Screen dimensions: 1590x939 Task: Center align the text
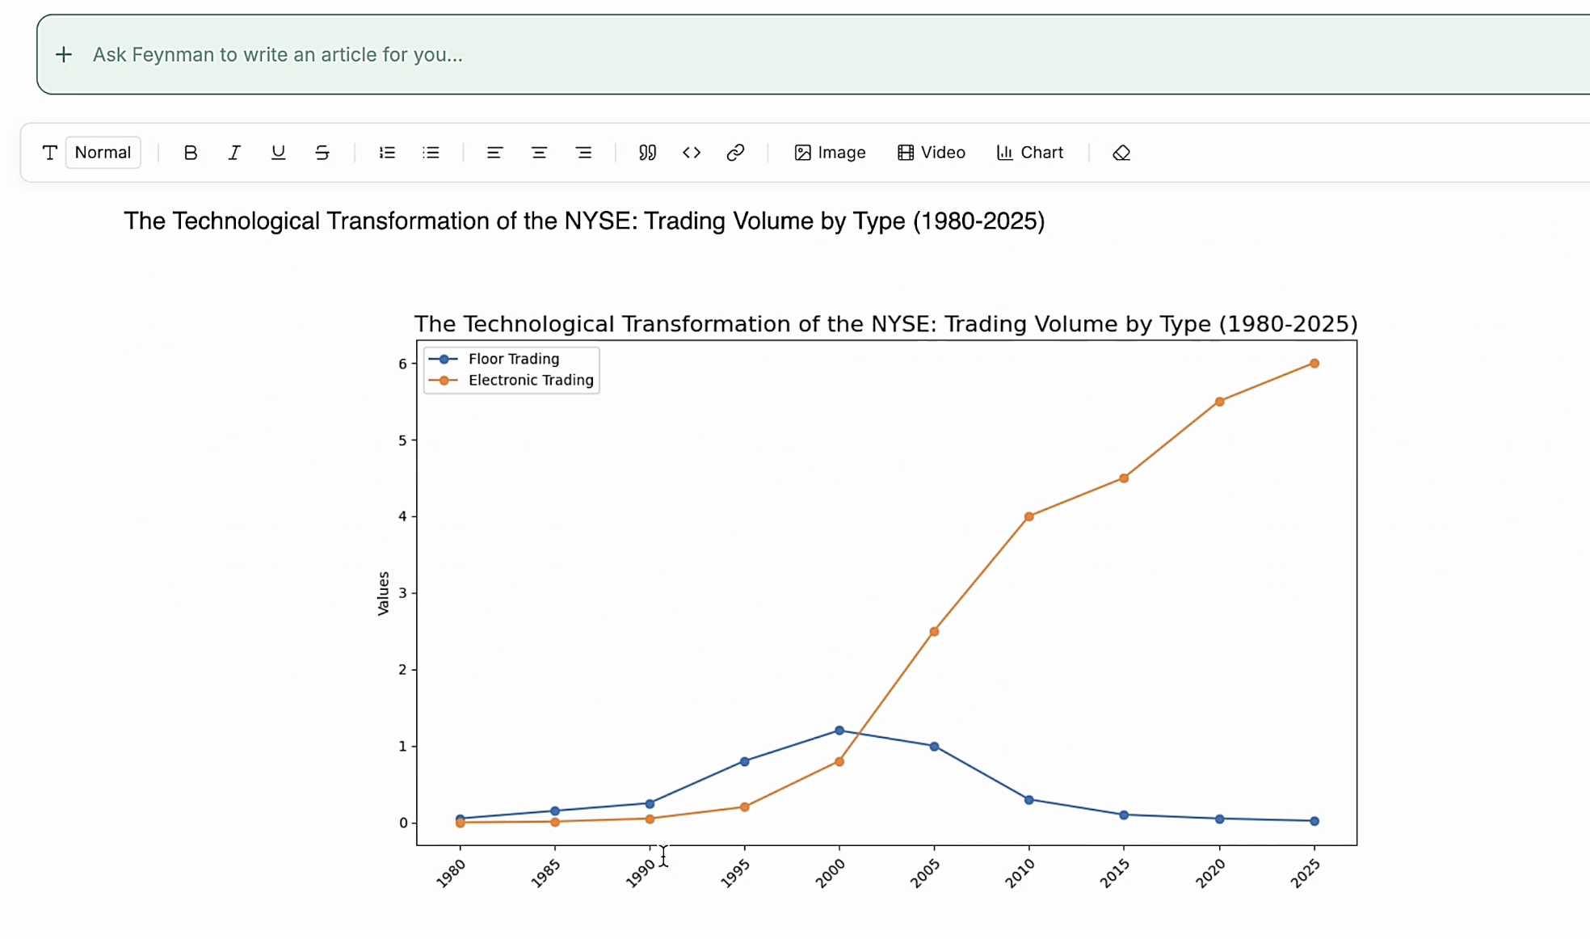point(539,153)
